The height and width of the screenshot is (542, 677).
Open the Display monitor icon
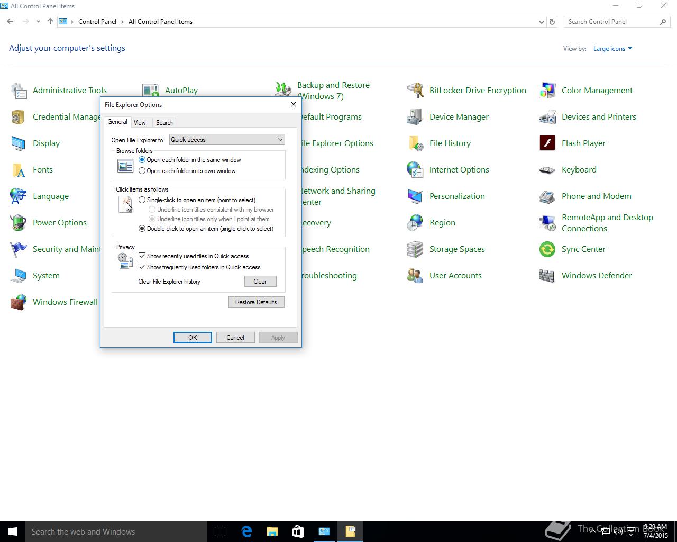click(19, 143)
